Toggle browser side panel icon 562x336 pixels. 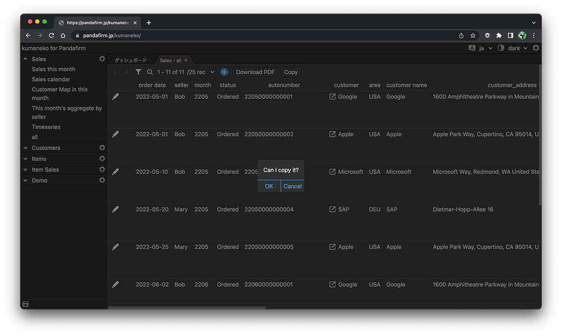pos(510,35)
